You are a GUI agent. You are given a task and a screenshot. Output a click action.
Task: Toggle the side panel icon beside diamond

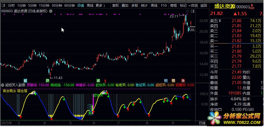click(192, 11)
